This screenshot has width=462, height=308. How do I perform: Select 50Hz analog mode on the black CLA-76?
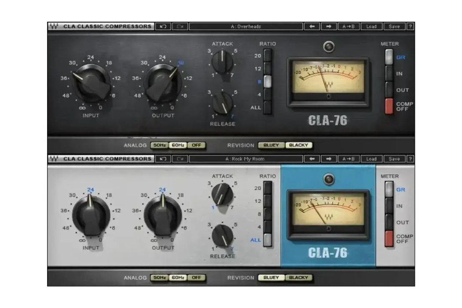click(x=159, y=145)
